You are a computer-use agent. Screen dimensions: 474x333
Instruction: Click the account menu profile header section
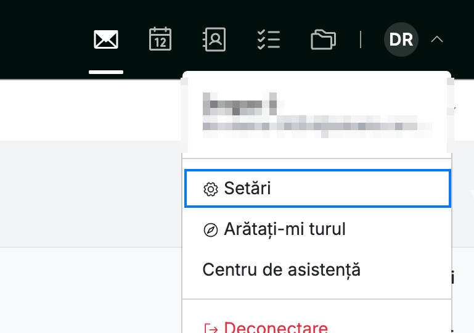[317, 115]
